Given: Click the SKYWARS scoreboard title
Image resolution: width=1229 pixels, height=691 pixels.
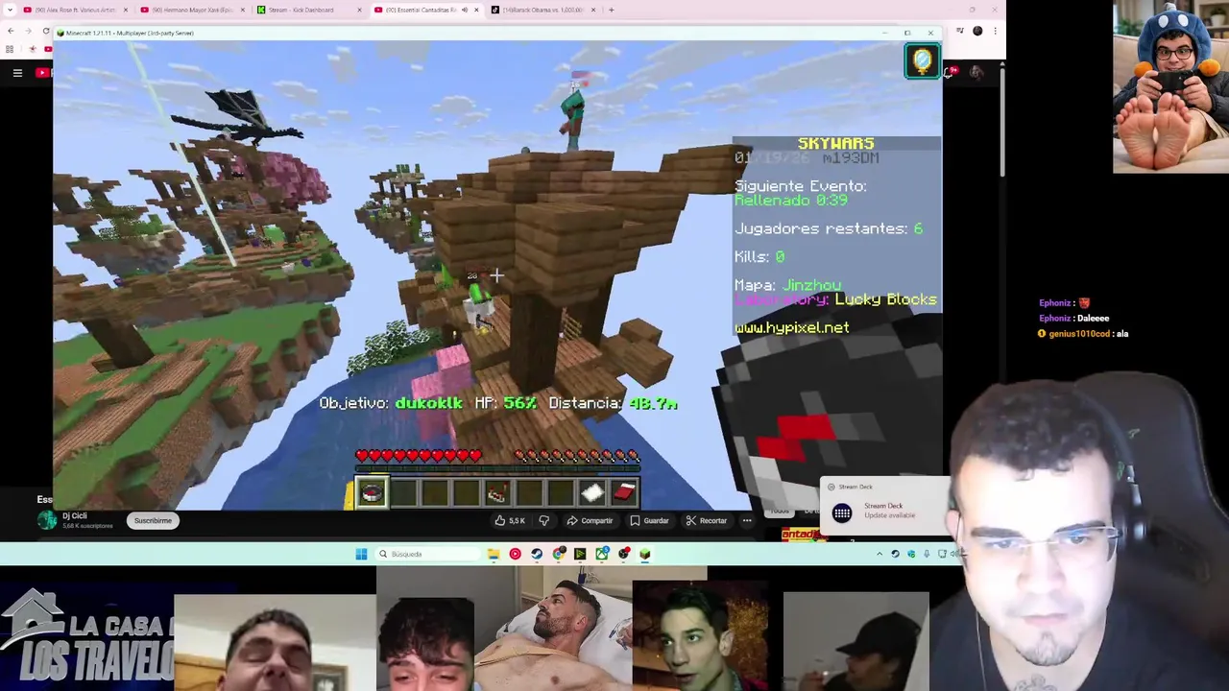Looking at the screenshot, I should tap(835, 143).
